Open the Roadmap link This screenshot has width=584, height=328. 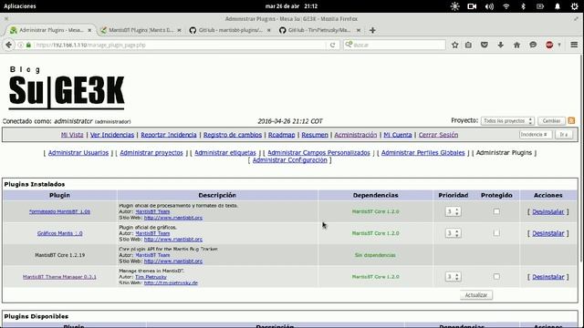282,135
